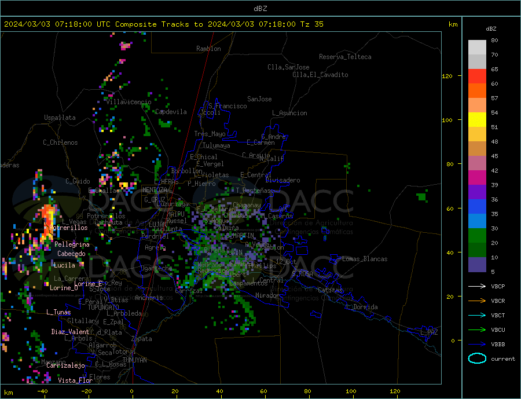Click the C_Chilenos map label
521x399 pixels.
click(x=60, y=142)
